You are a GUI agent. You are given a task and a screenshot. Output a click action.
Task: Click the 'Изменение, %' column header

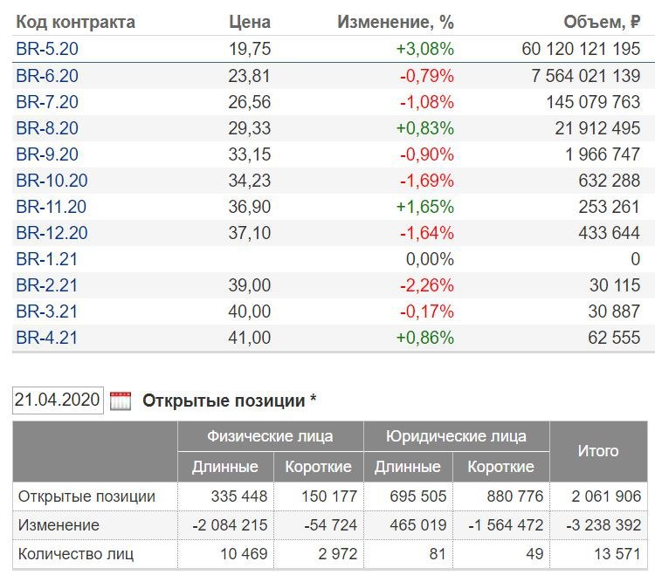(x=396, y=22)
